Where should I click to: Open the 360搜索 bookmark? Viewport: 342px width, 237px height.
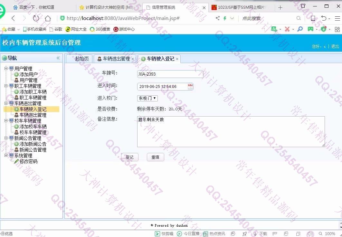pyautogui.click(x=100, y=29)
